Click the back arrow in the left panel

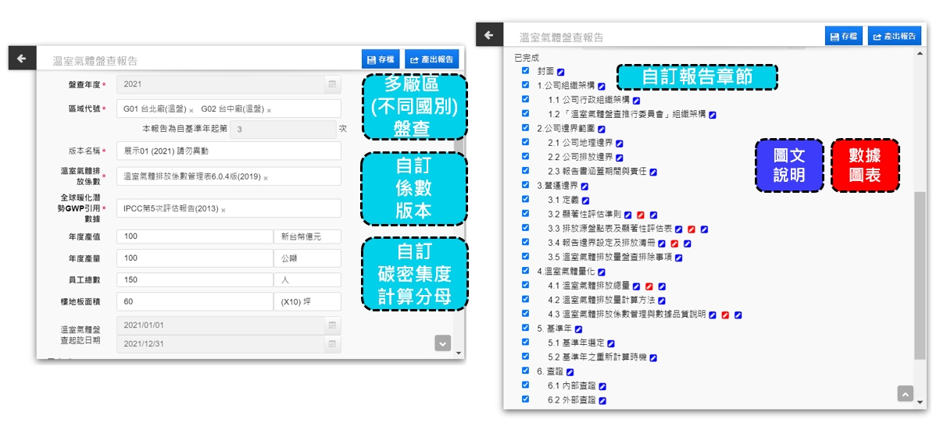(x=22, y=59)
